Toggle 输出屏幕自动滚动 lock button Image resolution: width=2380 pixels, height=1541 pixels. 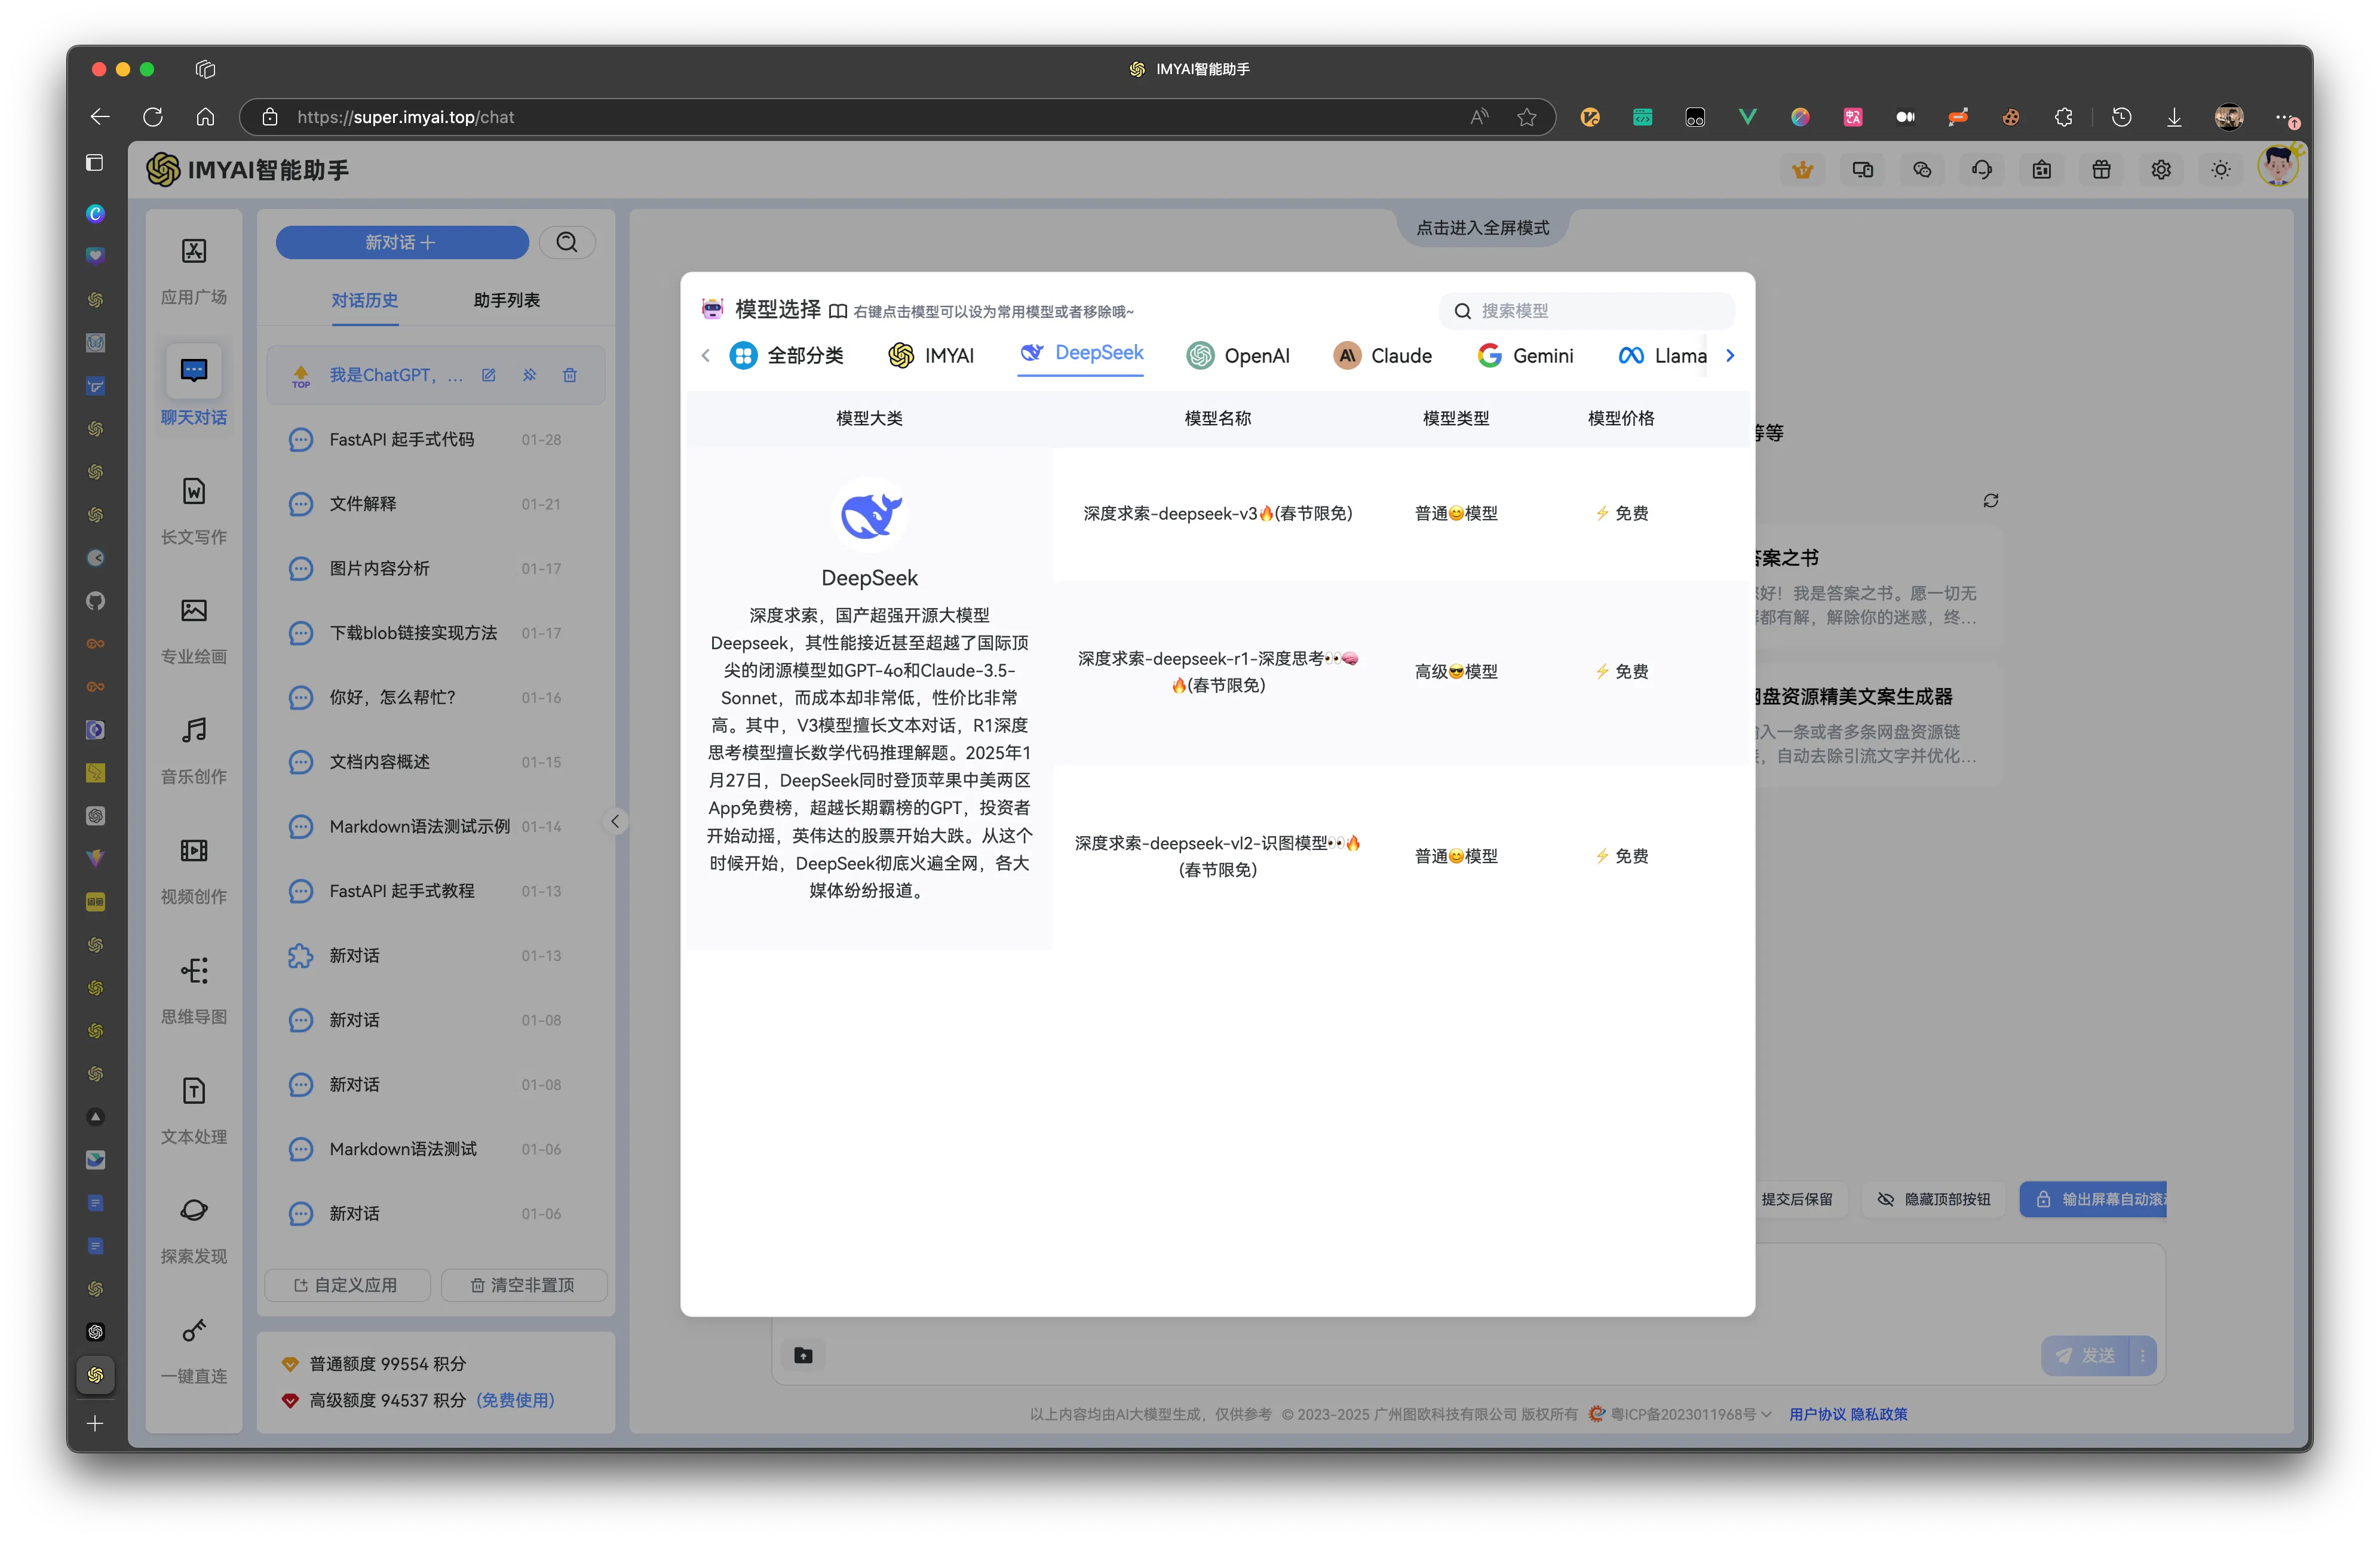pyautogui.click(x=2093, y=1199)
